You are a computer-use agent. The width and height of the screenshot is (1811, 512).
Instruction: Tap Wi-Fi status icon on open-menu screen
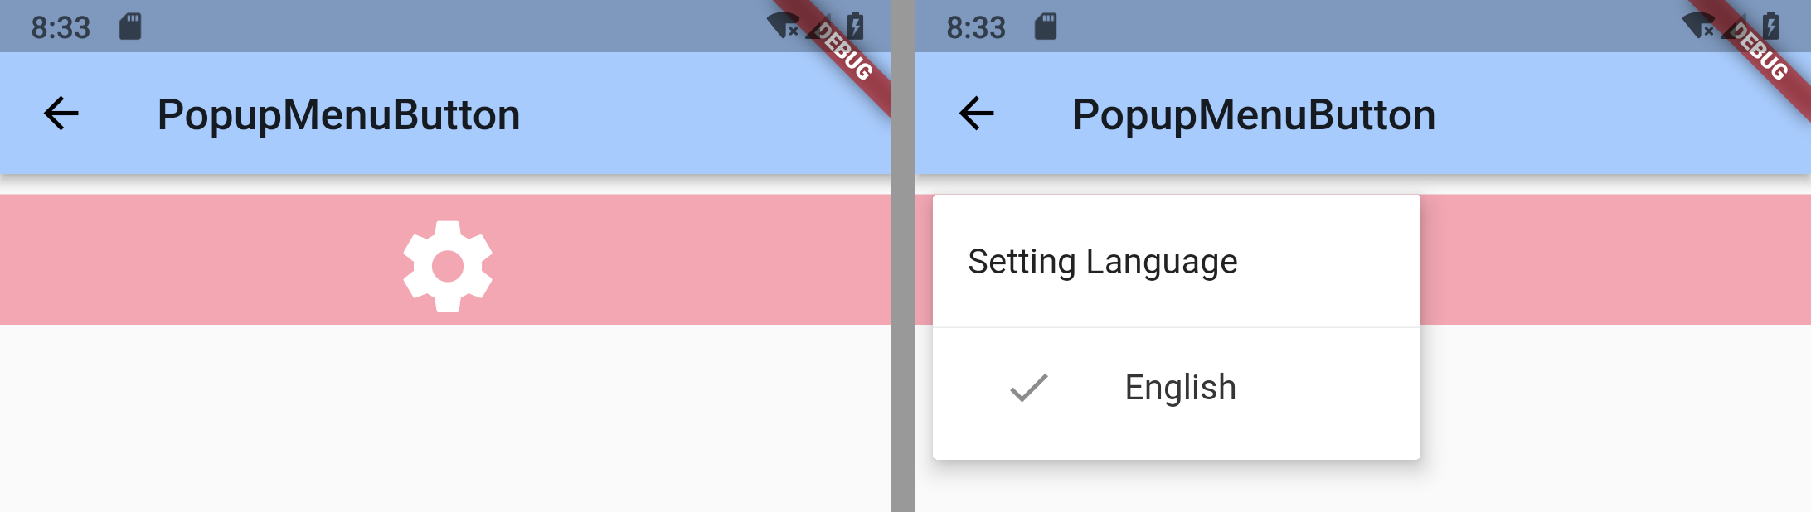1698,27
